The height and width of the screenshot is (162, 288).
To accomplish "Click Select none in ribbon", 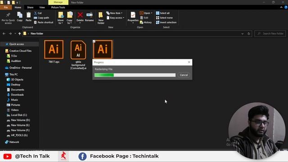I will tap(164, 18).
